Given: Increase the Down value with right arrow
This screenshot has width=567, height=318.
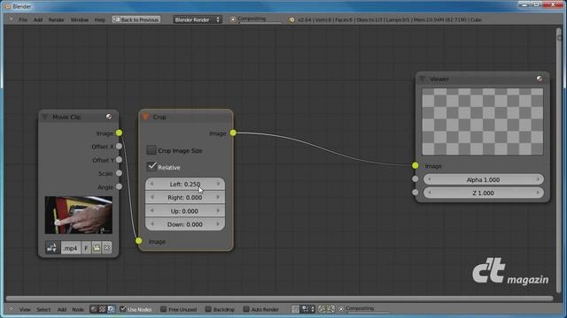Looking at the screenshot, I should 218,224.
